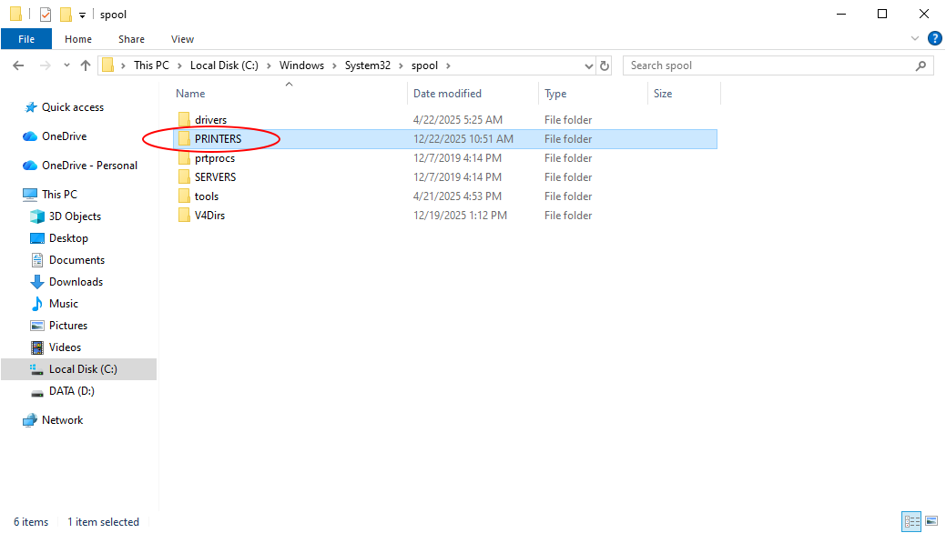Click the Back navigation arrow
946x533 pixels.
tap(18, 65)
